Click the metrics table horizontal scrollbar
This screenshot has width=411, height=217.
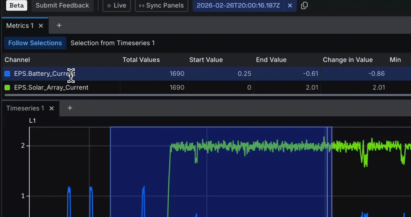tap(208, 95)
